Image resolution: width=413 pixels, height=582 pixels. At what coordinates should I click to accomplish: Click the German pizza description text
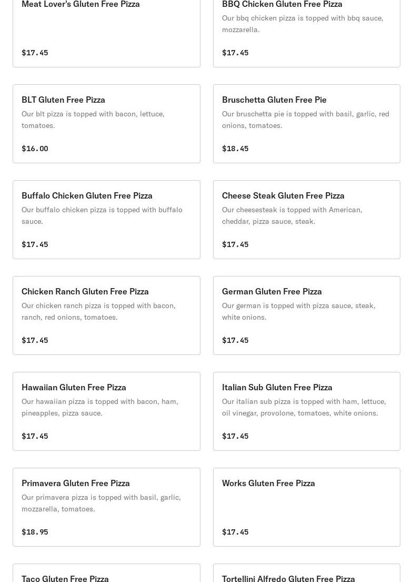298,311
